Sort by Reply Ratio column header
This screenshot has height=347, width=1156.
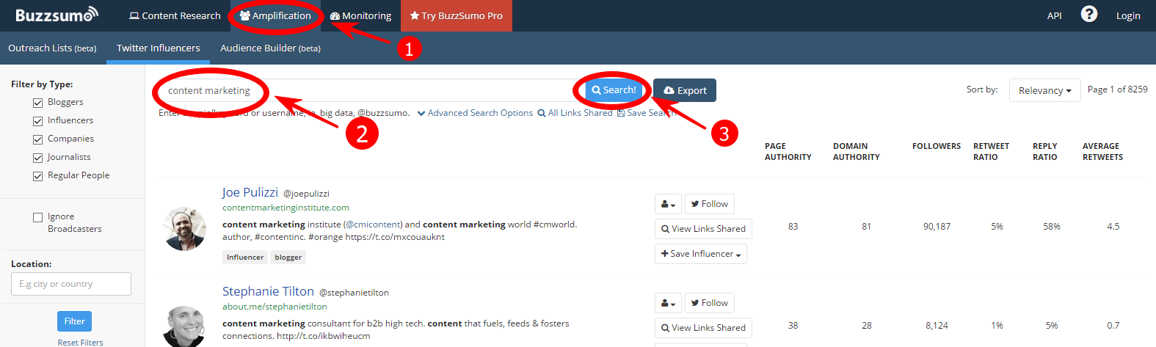tap(1044, 152)
